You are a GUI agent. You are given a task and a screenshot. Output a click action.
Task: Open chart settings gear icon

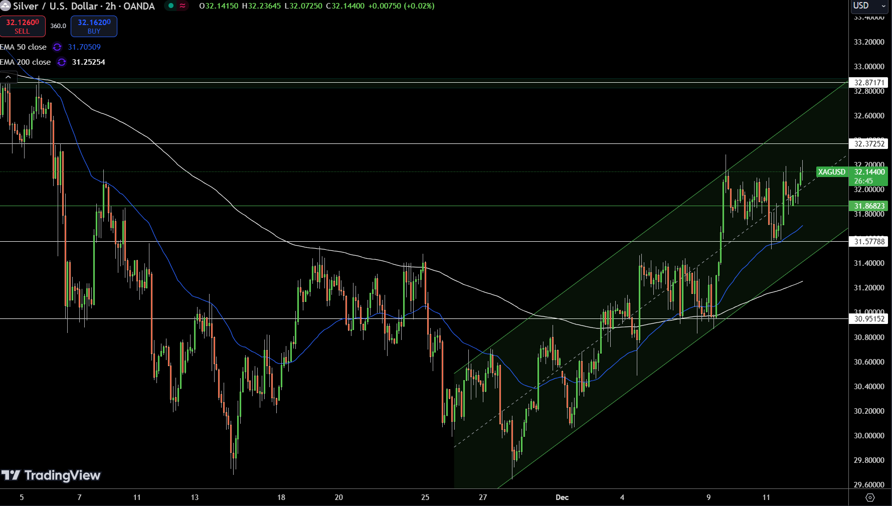coord(870,497)
